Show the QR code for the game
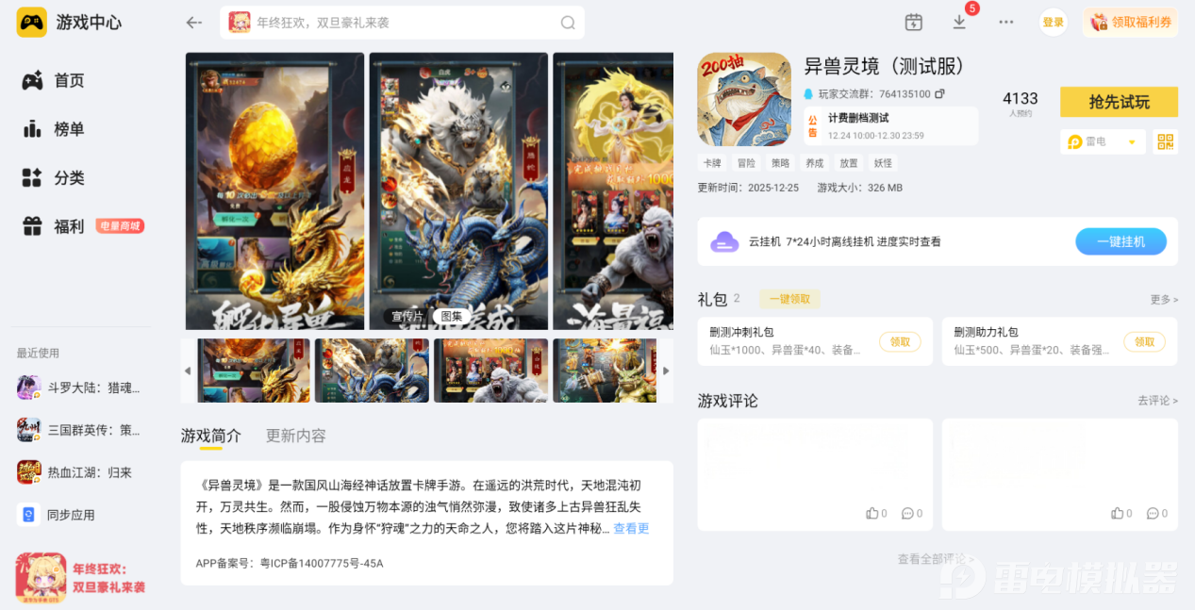Image resolution: width=1195 pixels, height=610 pixels. [x=1166, y=142]
